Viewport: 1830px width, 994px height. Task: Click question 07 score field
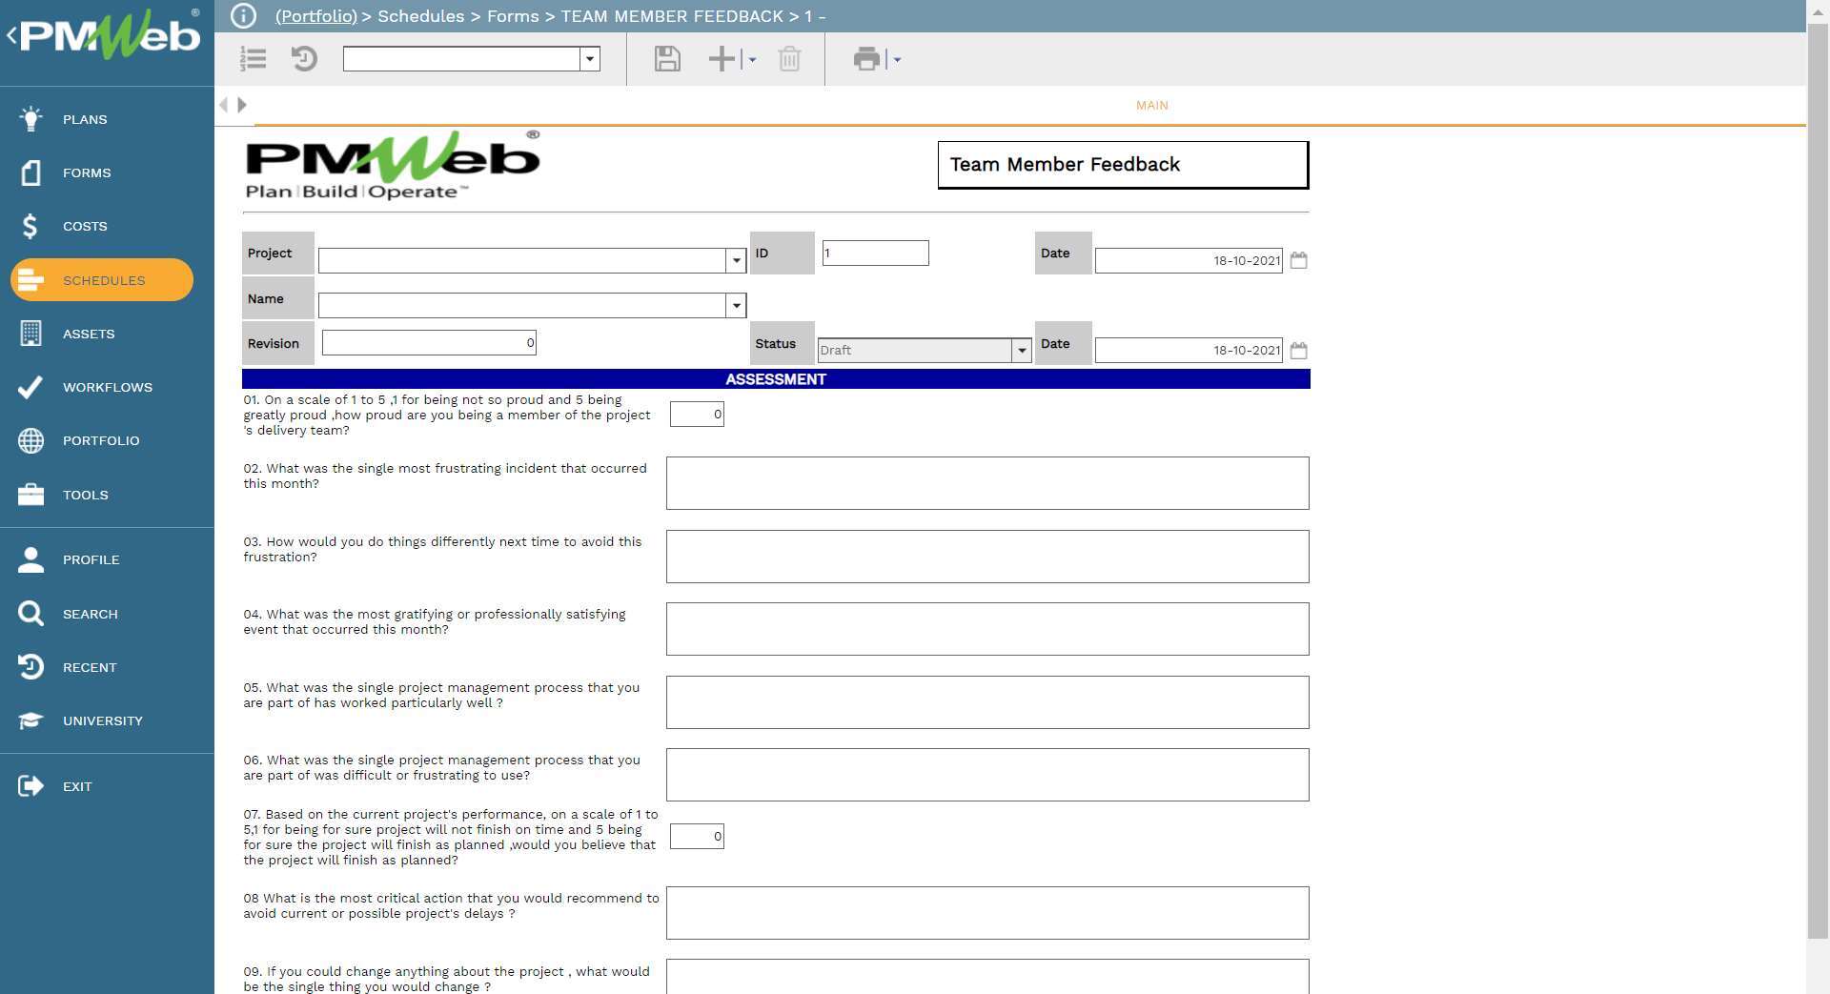pos(697,837)
